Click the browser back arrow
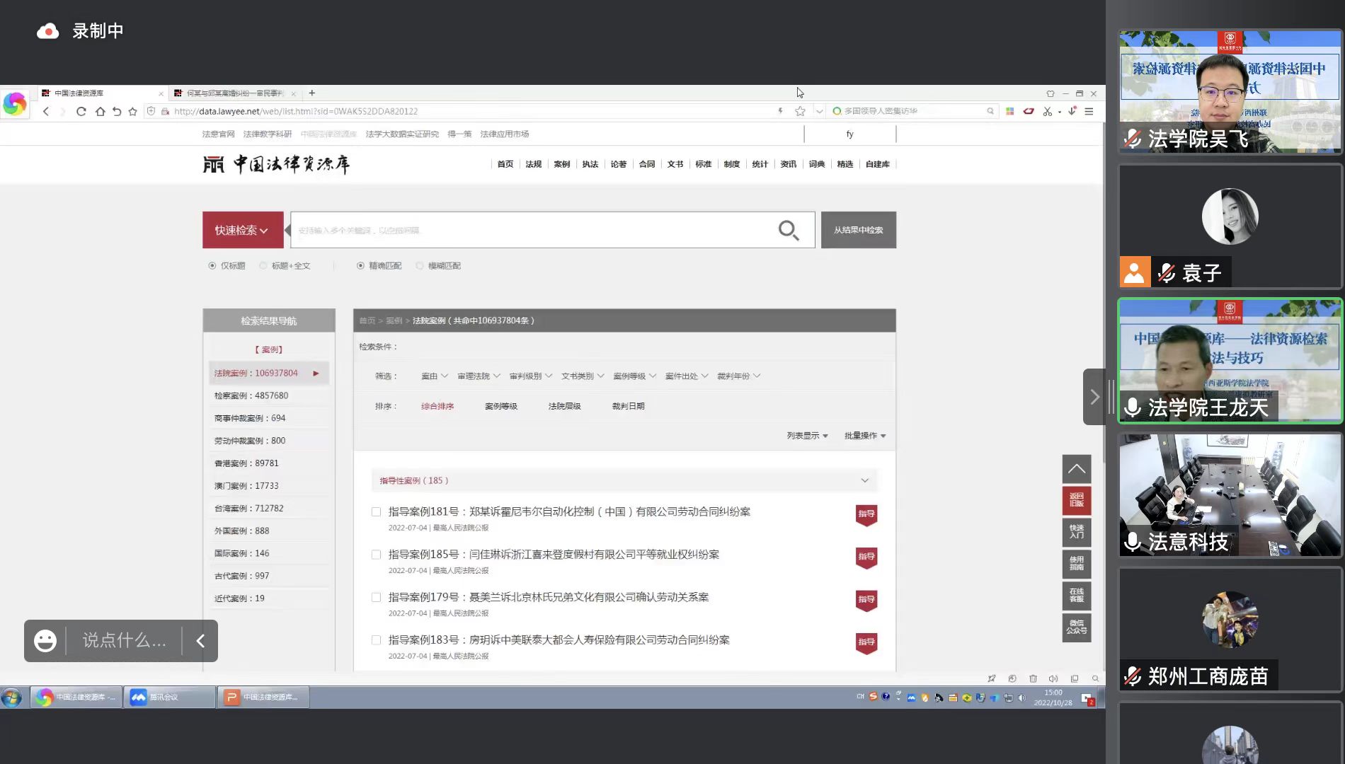Viewport: 1345px width, 764px height. (46, 111)
